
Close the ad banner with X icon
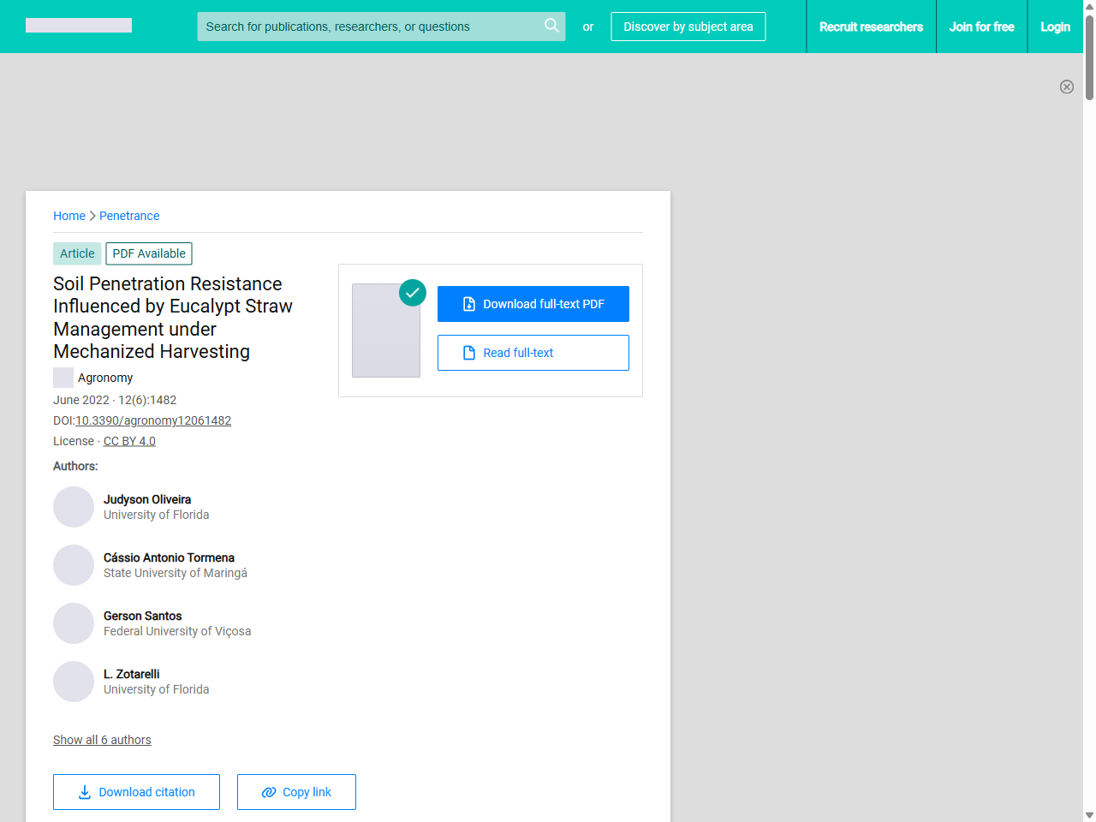(x=1066, y=86)
